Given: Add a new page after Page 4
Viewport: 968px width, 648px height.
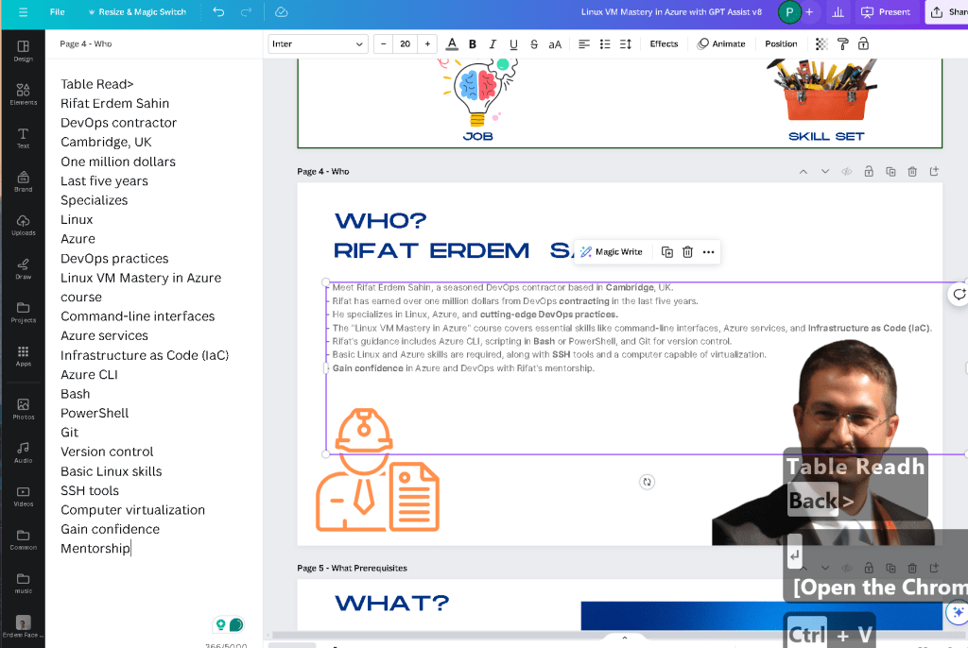Looking at the screenshot, I should point(934,172).
